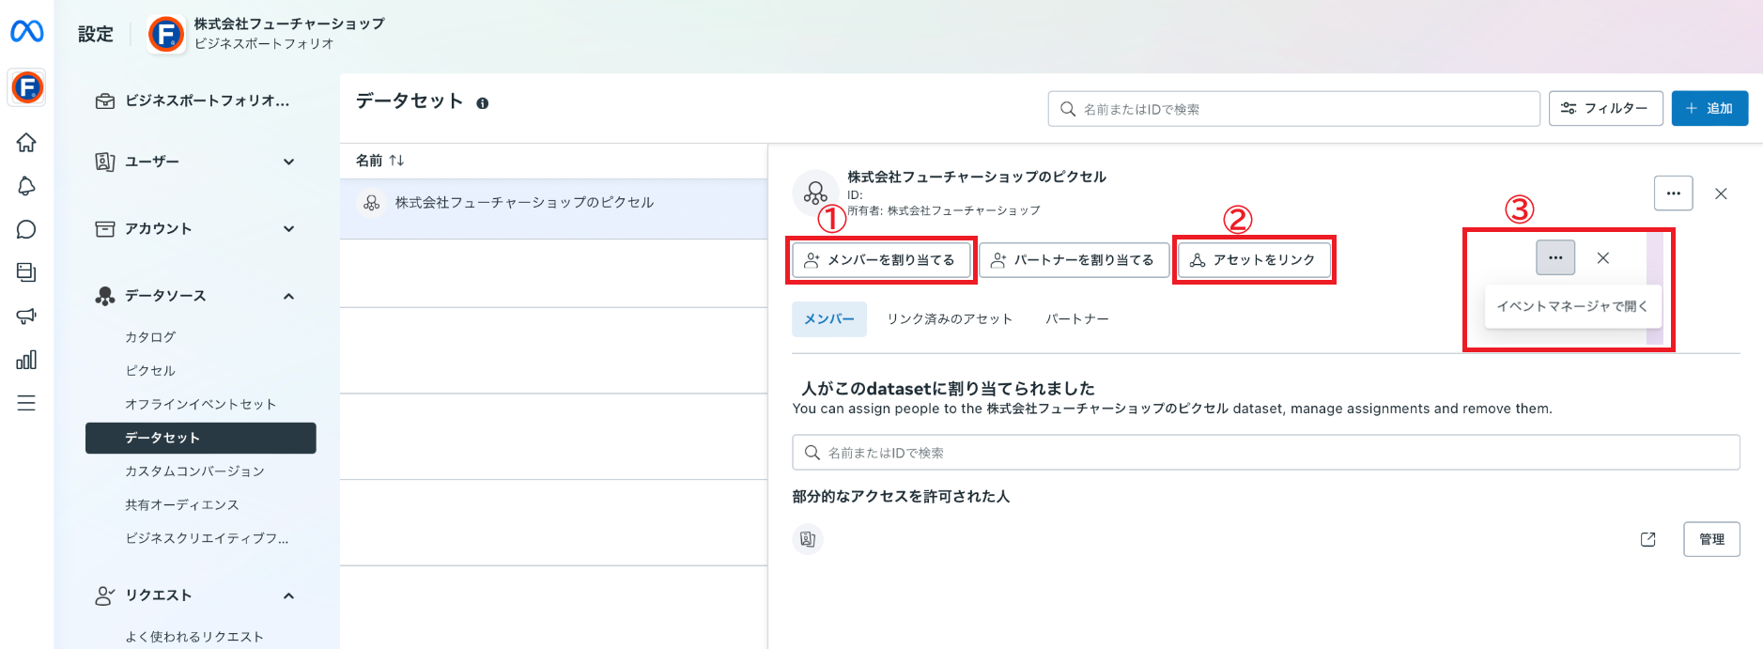Open the bar chart insights icon
1763x649 pixels.
point(26,360)
